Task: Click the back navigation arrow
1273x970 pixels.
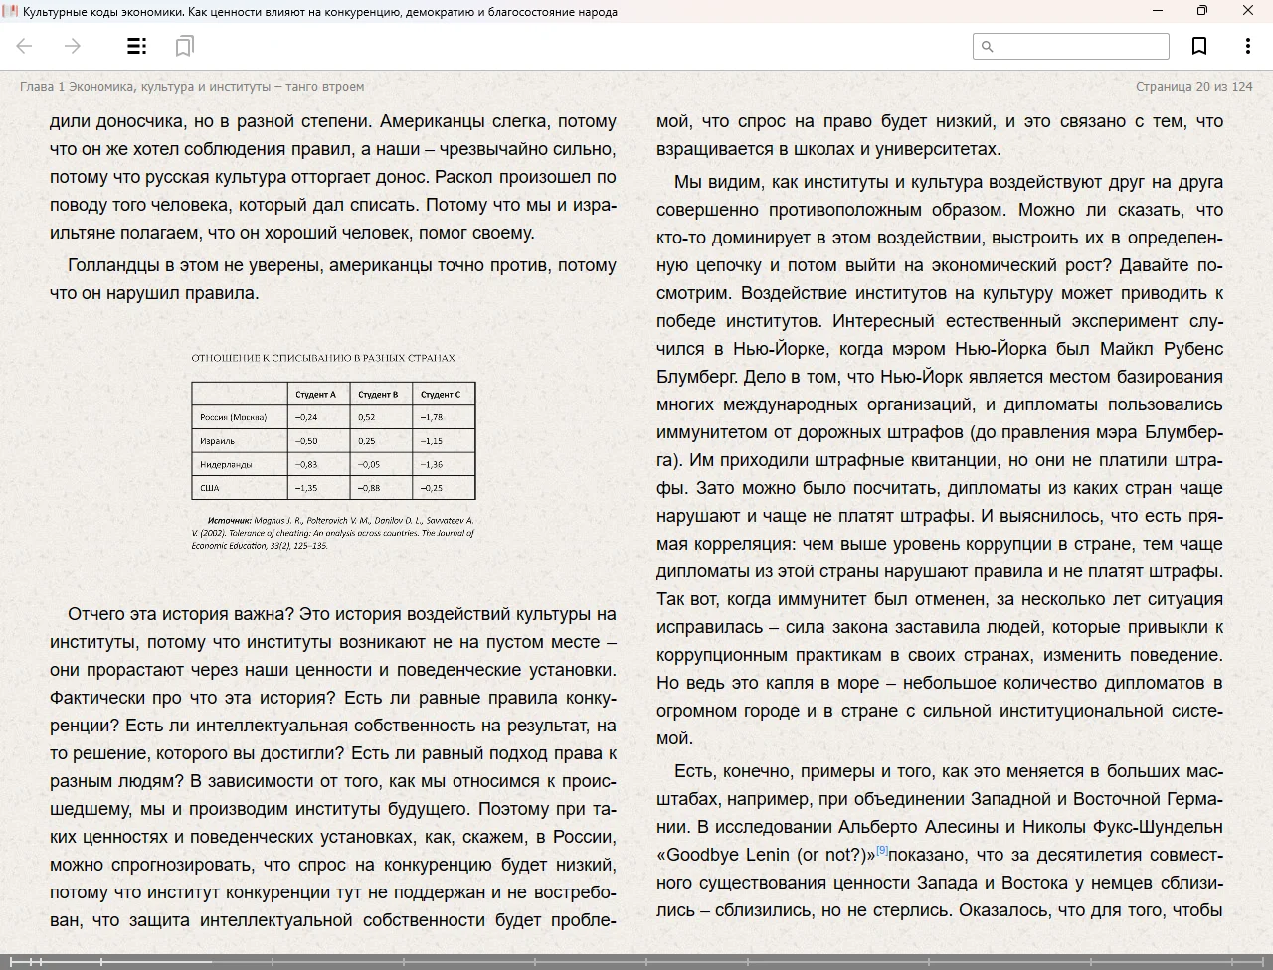Action: [25, 46]
